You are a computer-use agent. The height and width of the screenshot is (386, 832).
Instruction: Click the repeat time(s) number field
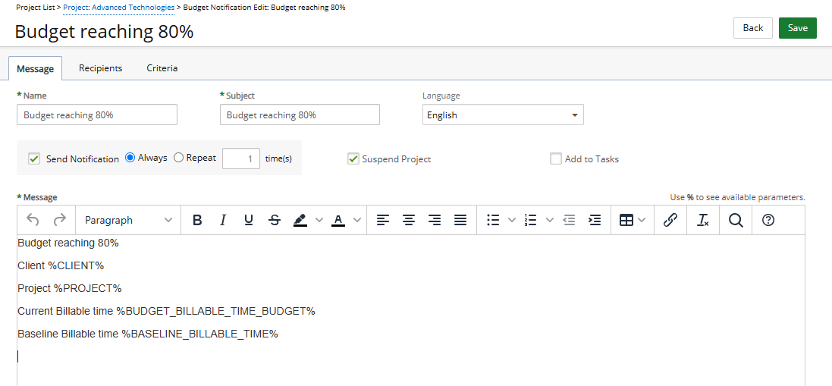241,158
